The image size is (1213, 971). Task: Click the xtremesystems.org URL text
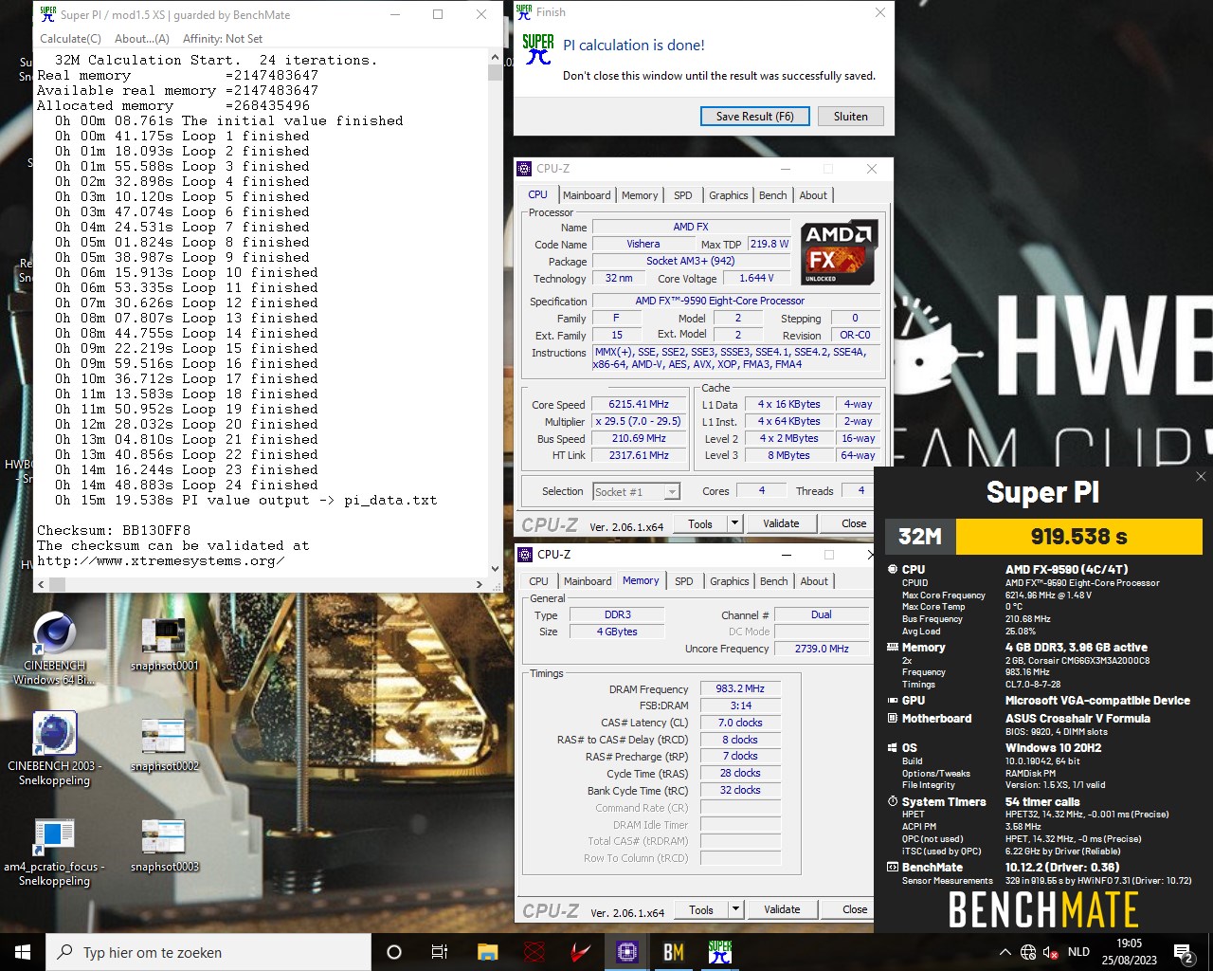pyautogui.click(x=160, y=560)
